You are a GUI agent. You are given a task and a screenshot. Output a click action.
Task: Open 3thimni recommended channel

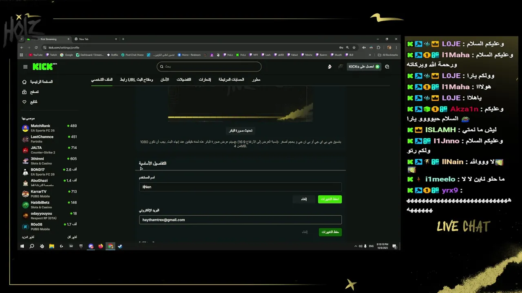click(49, 161)
